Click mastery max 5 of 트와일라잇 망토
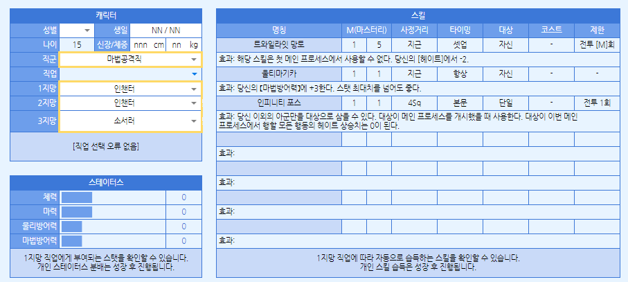628x282 pixels. 379,45
